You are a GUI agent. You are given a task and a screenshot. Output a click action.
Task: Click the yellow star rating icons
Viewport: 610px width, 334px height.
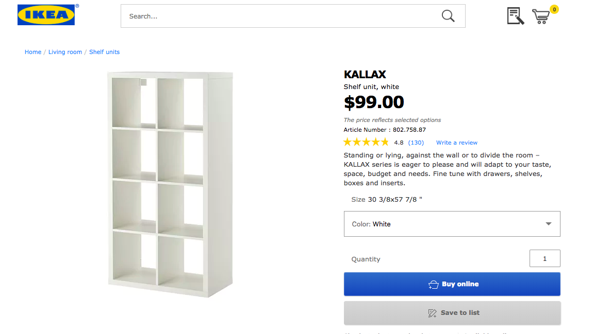pos(366,143)
